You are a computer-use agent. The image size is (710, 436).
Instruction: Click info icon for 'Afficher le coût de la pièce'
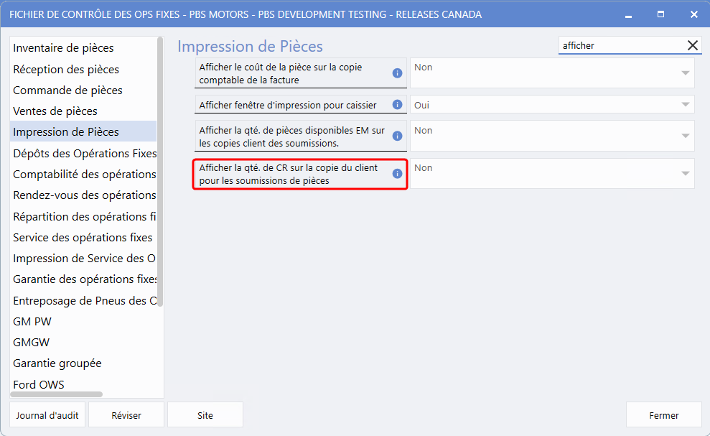pyautogui.click(x=397, y=73)
